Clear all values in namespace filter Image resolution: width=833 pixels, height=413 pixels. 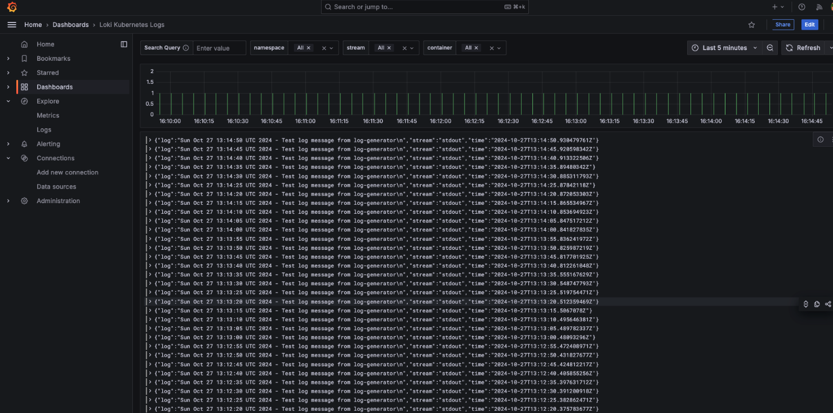tap(324, 48)
